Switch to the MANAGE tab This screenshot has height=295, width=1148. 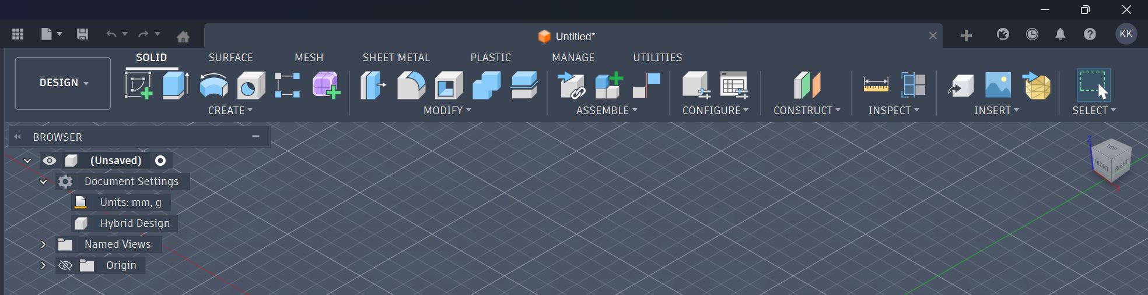(x=573, y=58)
